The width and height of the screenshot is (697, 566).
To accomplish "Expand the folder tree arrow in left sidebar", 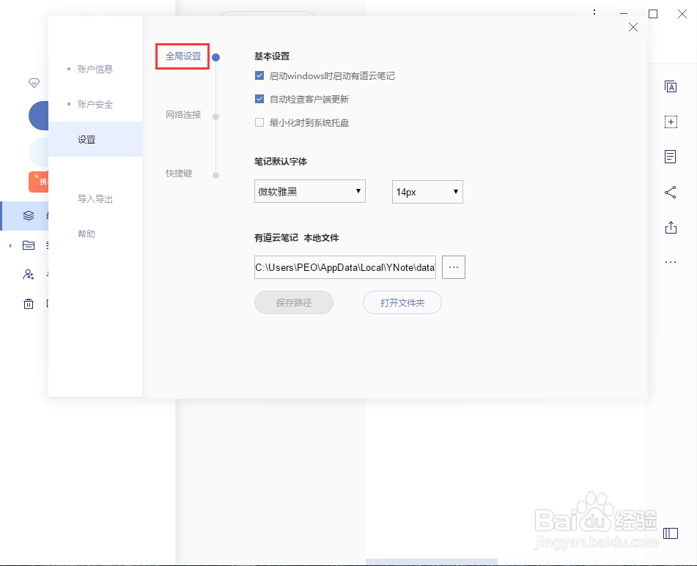I will click(x=10, y=245).
